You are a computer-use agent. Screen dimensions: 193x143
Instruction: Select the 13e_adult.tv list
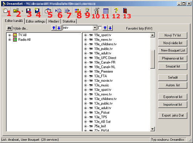[103, 108]
